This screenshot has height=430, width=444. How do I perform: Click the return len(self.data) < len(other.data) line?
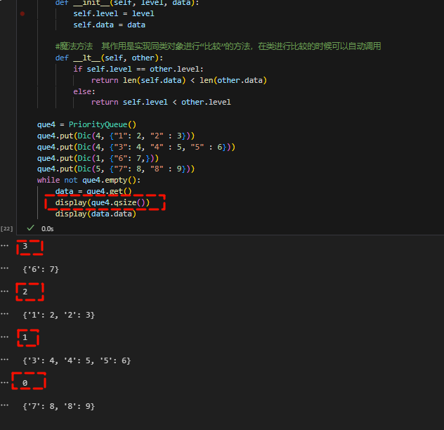[179, 80]
